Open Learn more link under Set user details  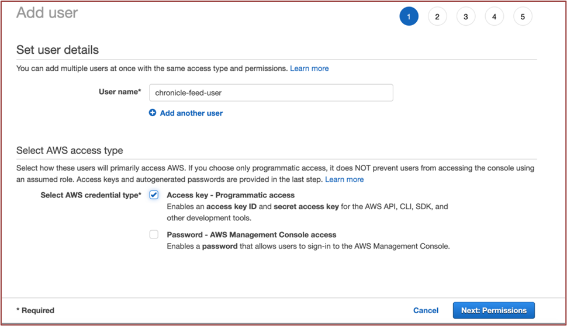tap(310, 68)
